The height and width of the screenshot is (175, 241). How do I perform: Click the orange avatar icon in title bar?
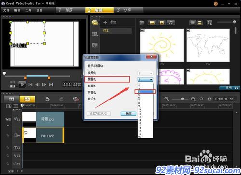(216, 4)
